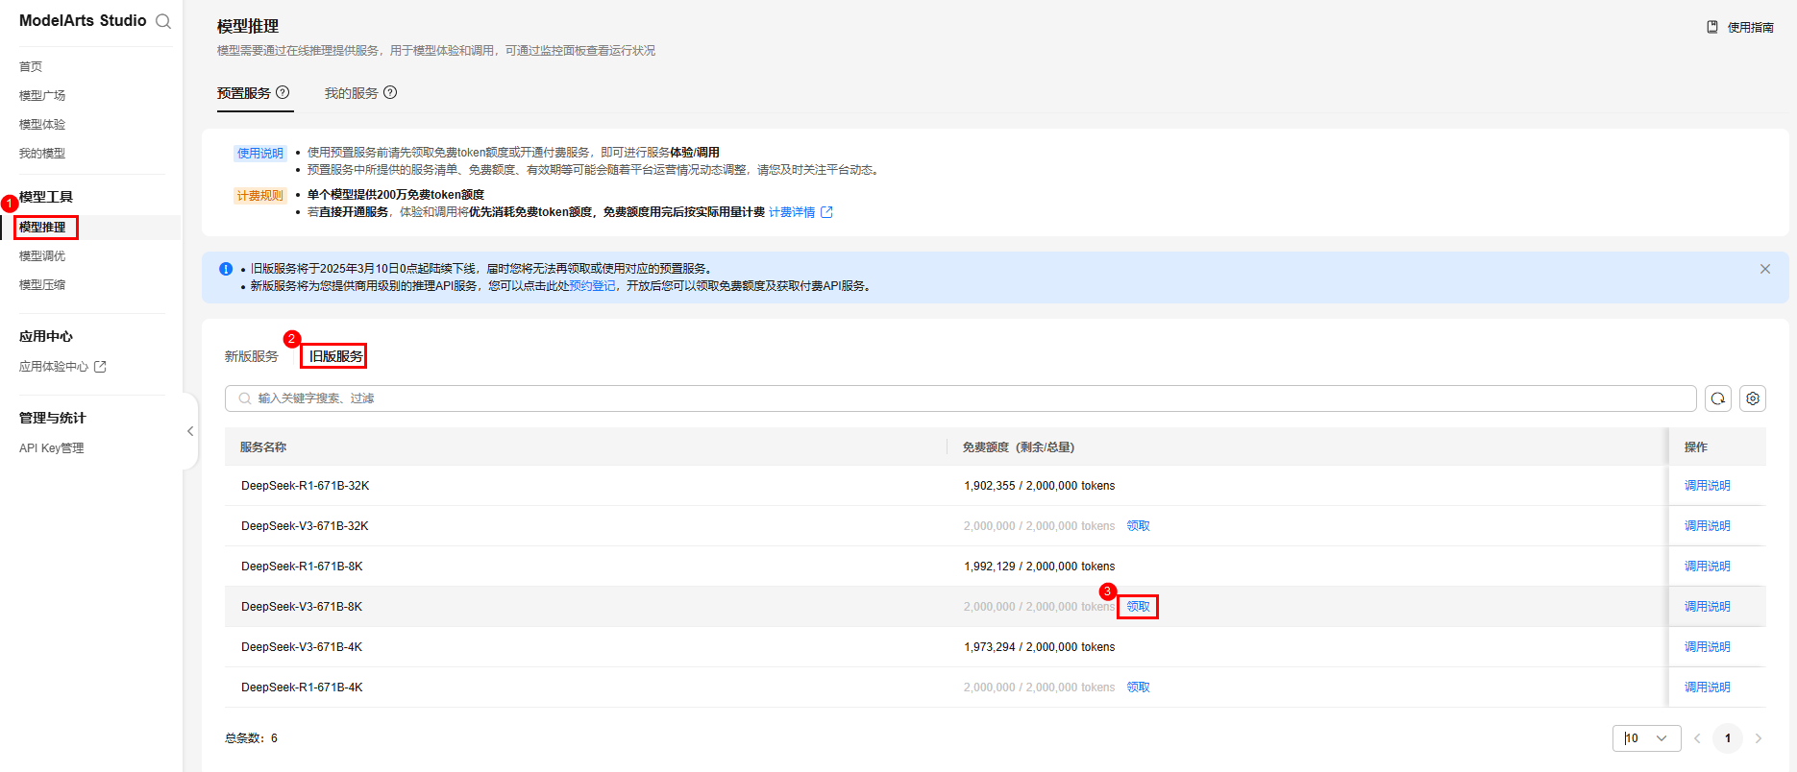Open 模型压缩 in the sidebar
Image resolution: width=1797 pixels, height=772 pixels.
tap(42, 284)
